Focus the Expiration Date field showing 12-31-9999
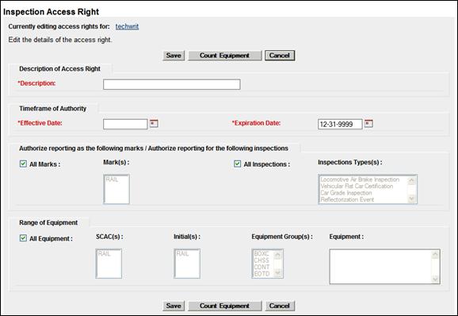This screenshot has width=458, height=316. [x=340, y=124]
